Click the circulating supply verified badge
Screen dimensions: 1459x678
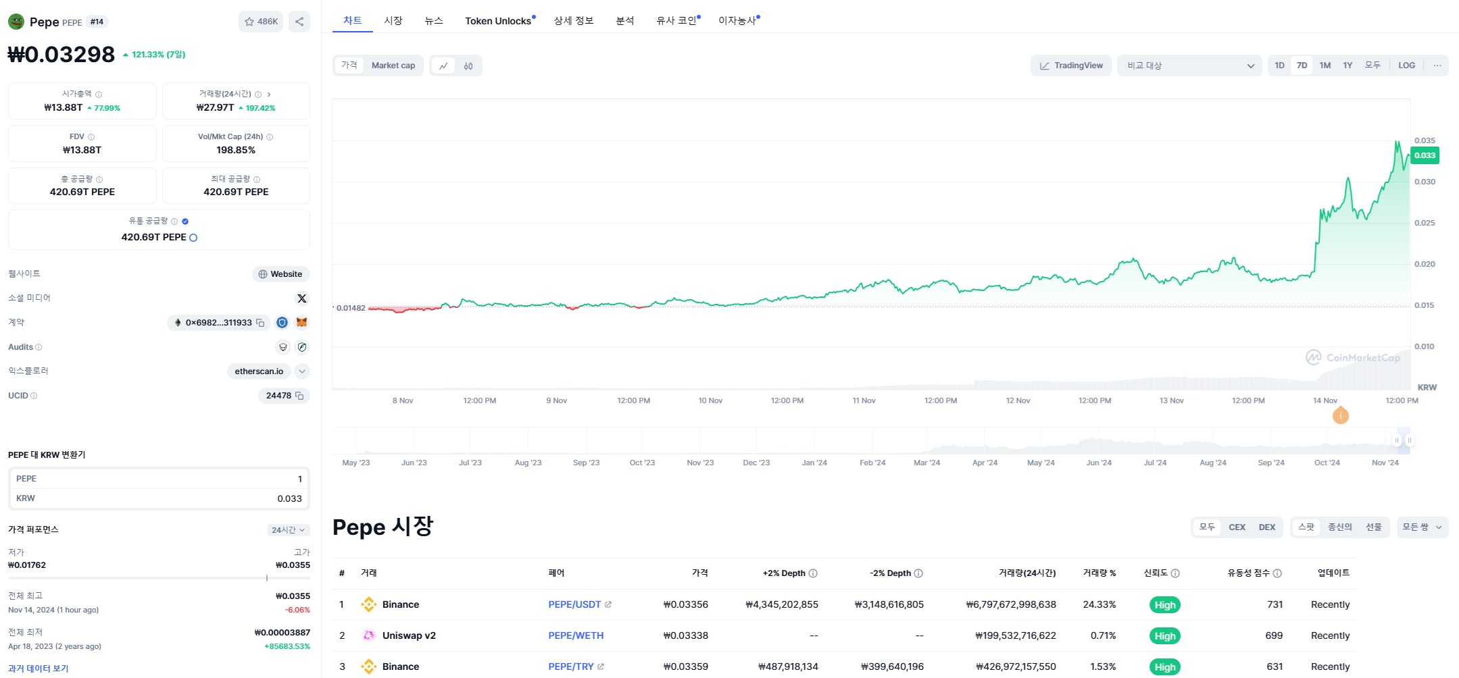tap(185, 221)
